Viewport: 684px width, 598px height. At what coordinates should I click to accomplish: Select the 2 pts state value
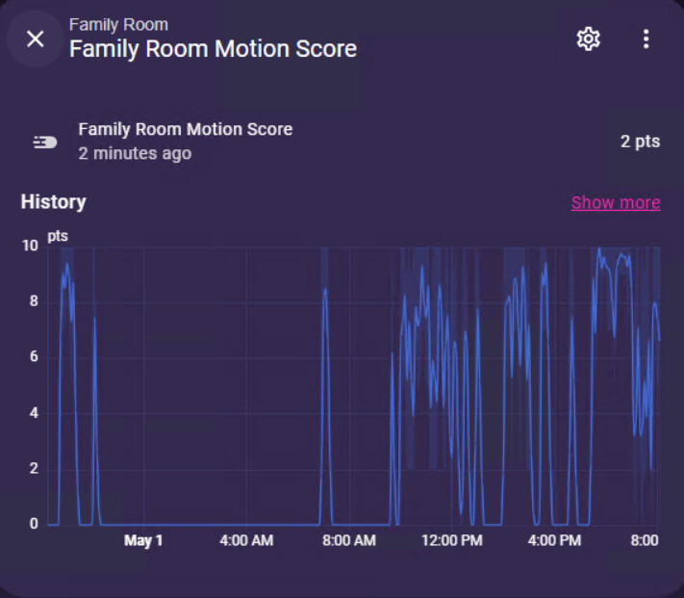640,142
